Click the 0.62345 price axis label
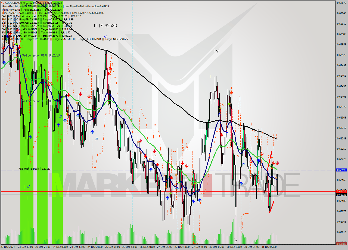This screenshot has width=348, height=250. (x=341, y=117)
